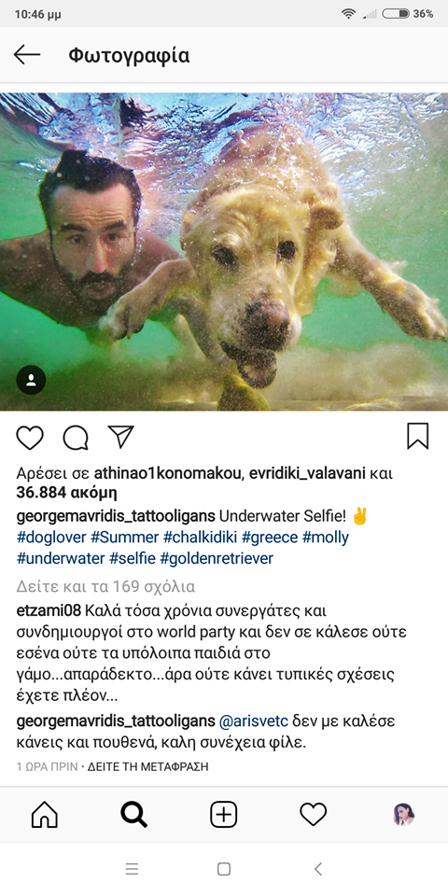Open the #goldenretriever hashtag

(x=217, y=558)
